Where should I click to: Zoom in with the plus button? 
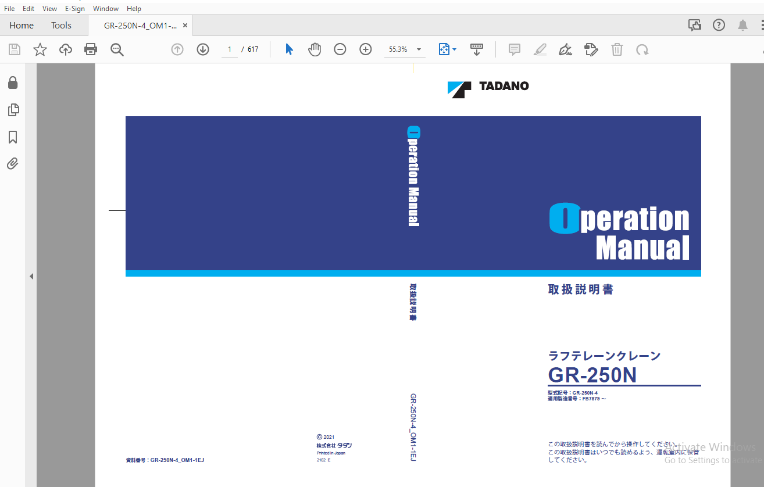pos(366,49)
